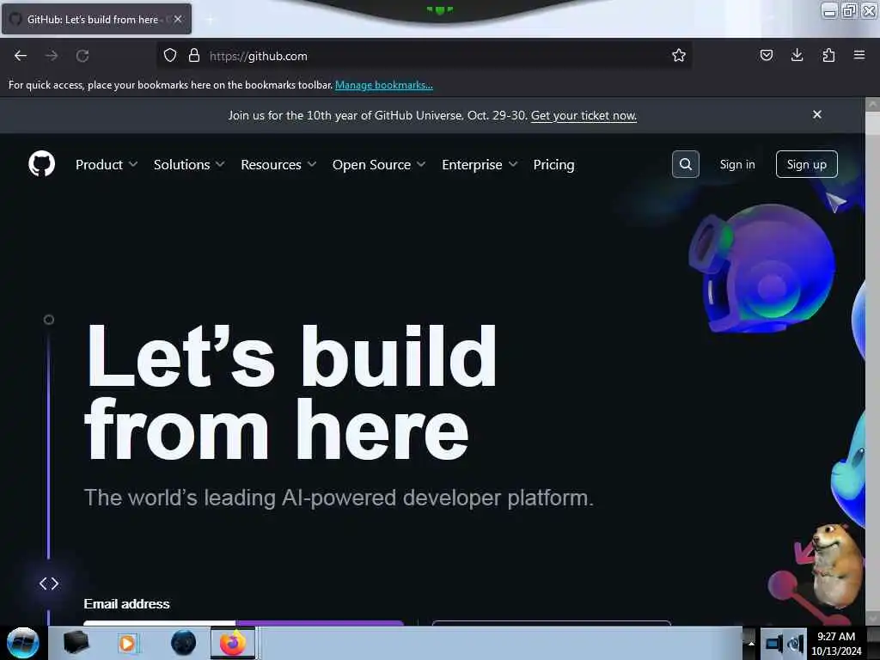This screenshot has width=880, height=660.
Task: Open the Firefox downloads icon
Action: tap(797, 55)
